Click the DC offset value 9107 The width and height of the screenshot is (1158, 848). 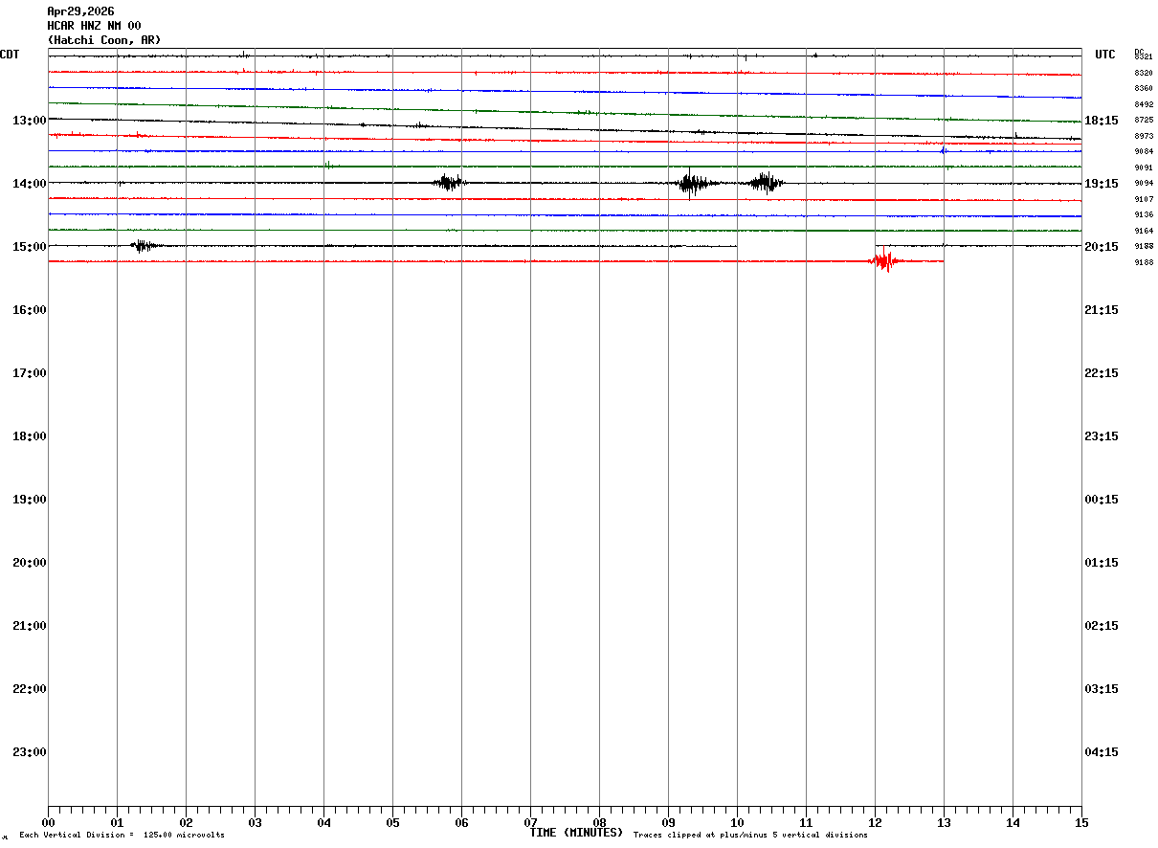(x=1144, y=199)
